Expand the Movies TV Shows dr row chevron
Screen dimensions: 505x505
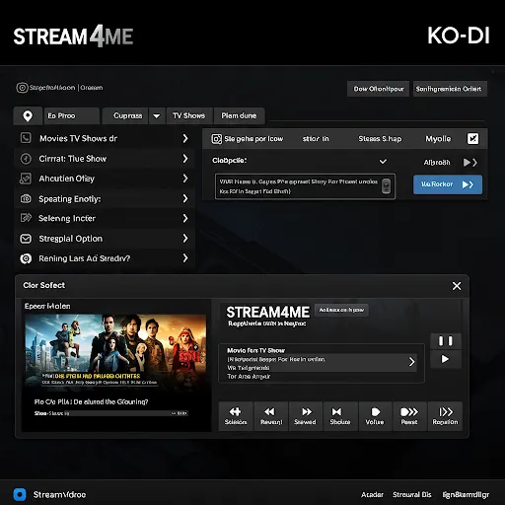(x=185, y=138)
